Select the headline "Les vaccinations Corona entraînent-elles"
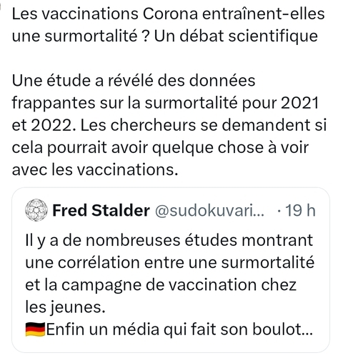343x358 pixels. tap(168, 14)
